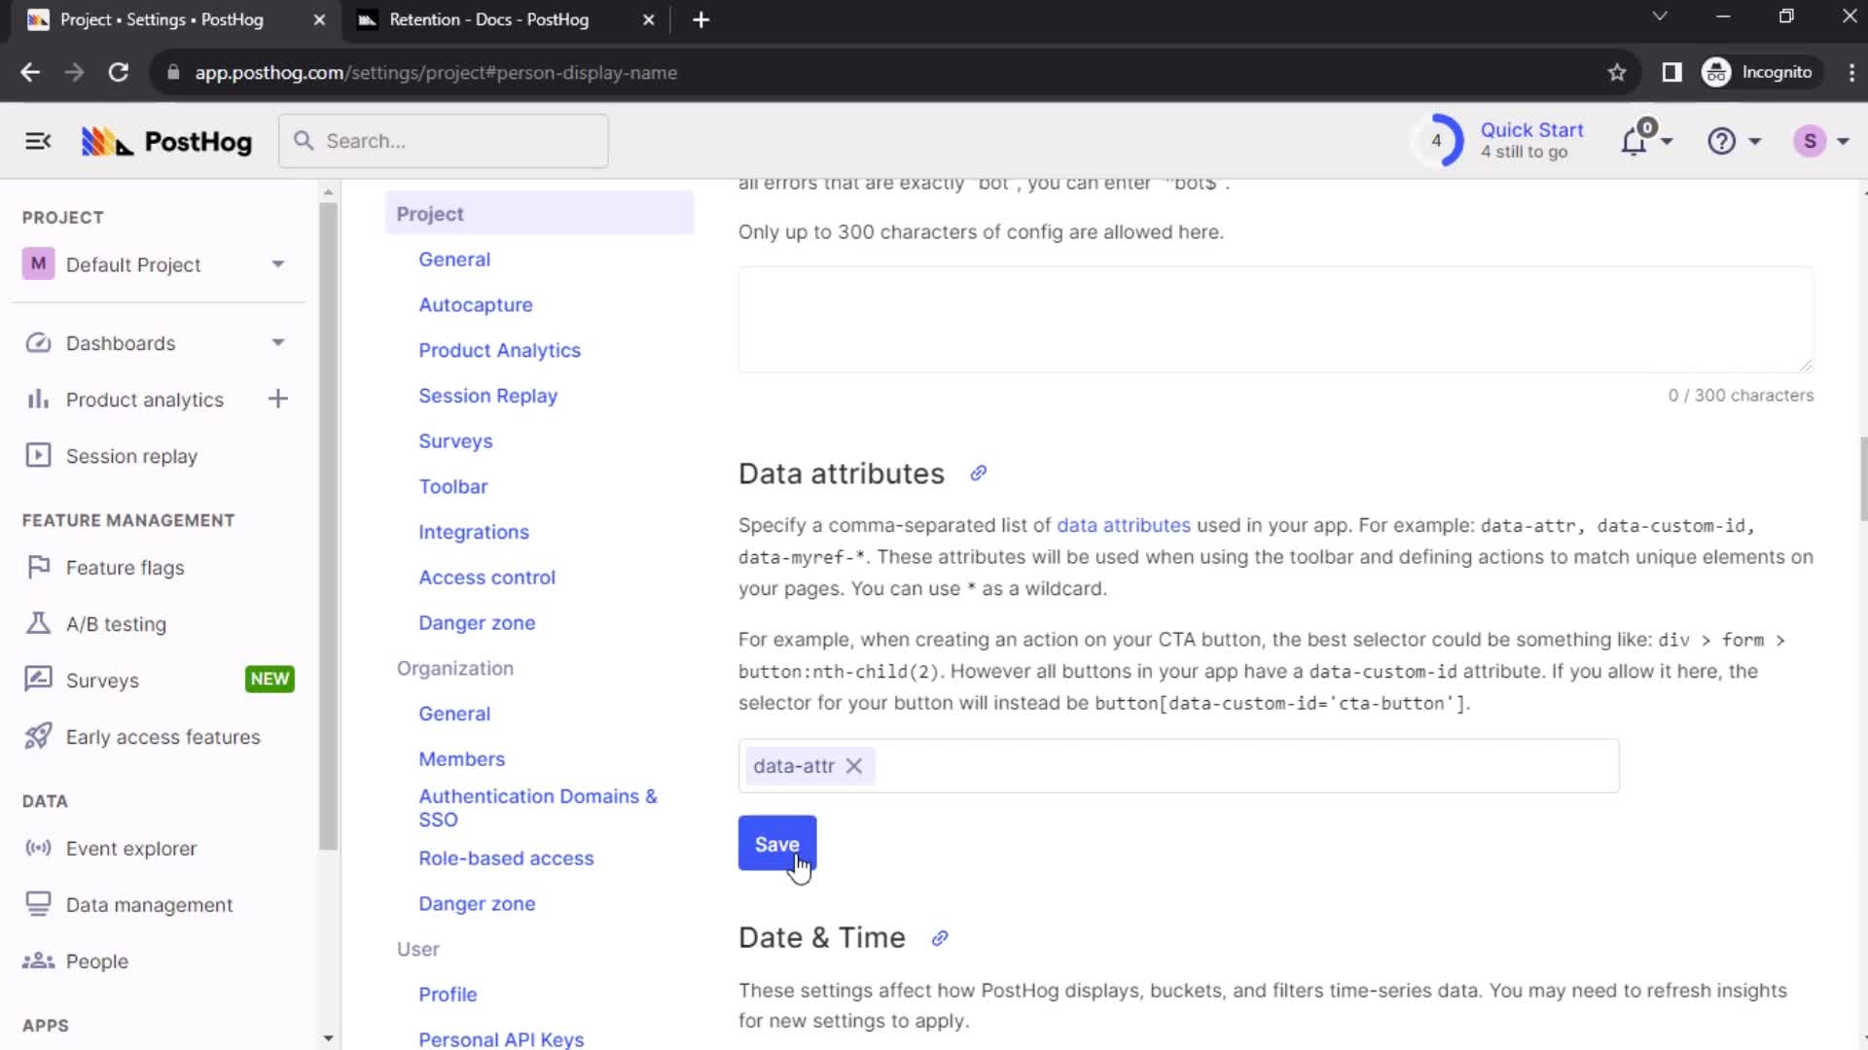Expand Default Project dropdown
1868x1050 pixels.
[x=278, y=264]
